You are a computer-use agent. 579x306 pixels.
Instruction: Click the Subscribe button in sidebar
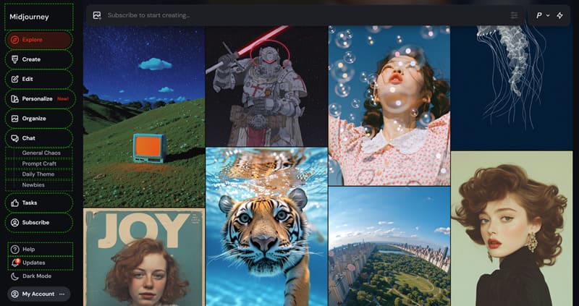tap(39, 223)
